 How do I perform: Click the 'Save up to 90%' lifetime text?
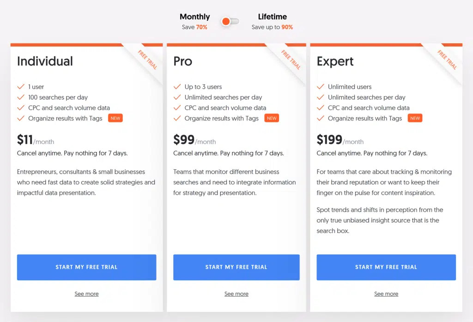(x=272, y=27)
